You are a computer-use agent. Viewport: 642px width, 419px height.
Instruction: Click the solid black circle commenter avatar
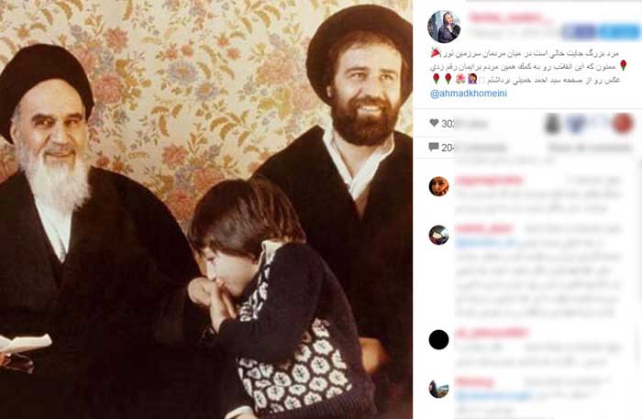[438, 339]
